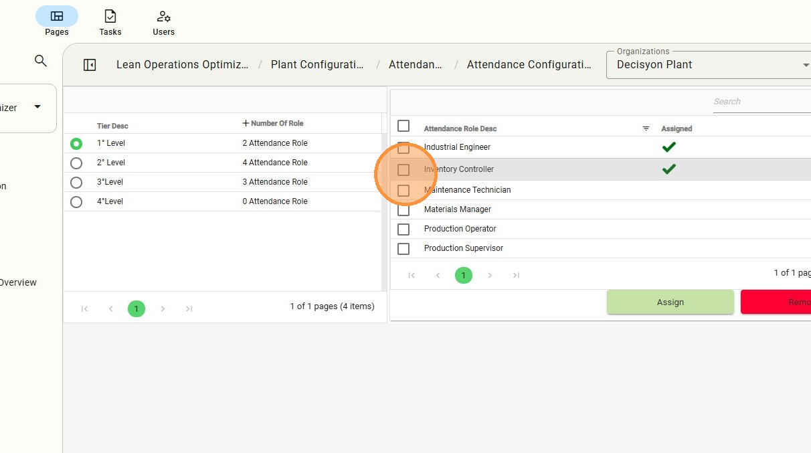Select the 2° Level radio button
This screenshot has width=811, height=453.
coord(76,163)
